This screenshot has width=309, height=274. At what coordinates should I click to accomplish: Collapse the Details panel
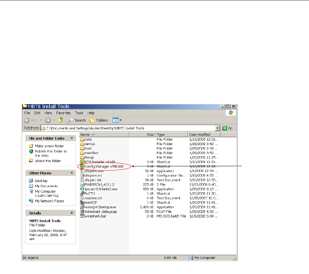[72, 213]
